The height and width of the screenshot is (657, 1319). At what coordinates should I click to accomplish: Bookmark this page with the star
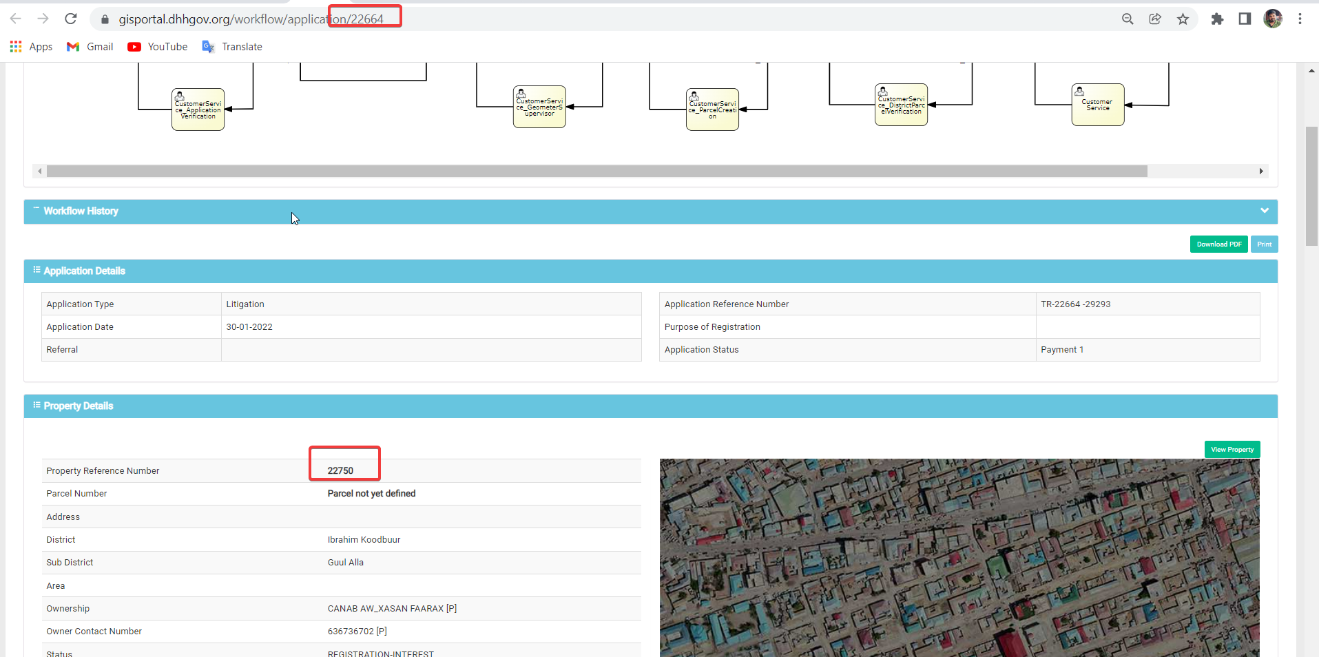tap(1183, 19)
